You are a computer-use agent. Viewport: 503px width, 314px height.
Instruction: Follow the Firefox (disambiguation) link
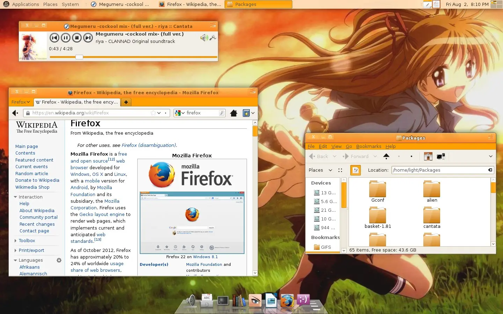click(149, 145)
